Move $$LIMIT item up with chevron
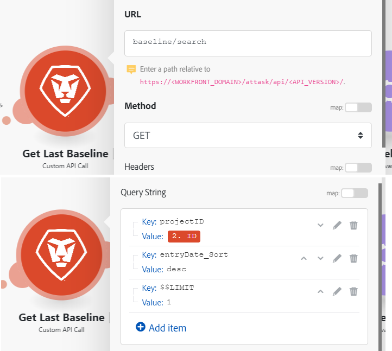 (x=320, y=291)
